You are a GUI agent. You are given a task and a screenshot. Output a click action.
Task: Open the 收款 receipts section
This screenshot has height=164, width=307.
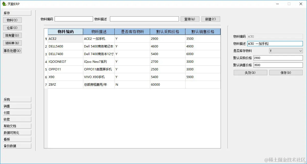click(17, 119)
